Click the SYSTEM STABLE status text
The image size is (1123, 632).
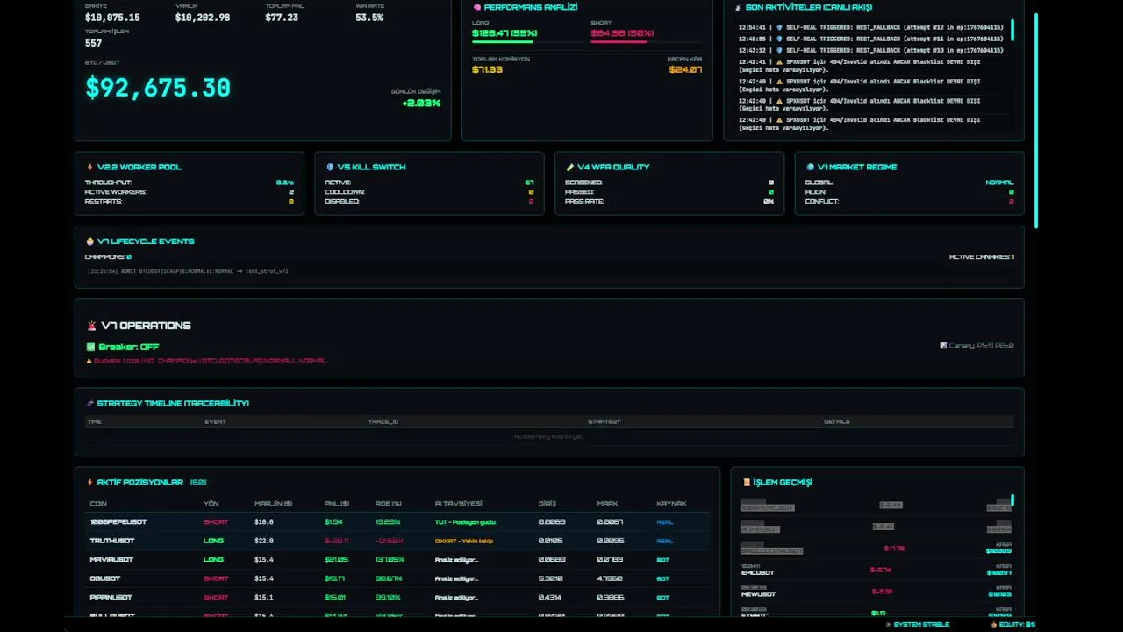[x=921, y=625]
